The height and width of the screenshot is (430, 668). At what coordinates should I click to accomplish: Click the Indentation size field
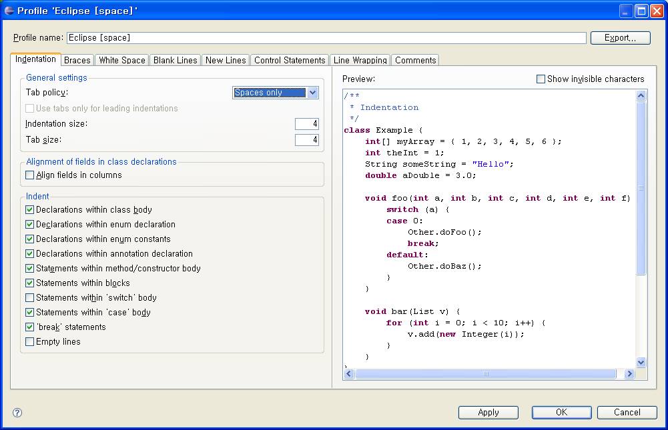307,124
